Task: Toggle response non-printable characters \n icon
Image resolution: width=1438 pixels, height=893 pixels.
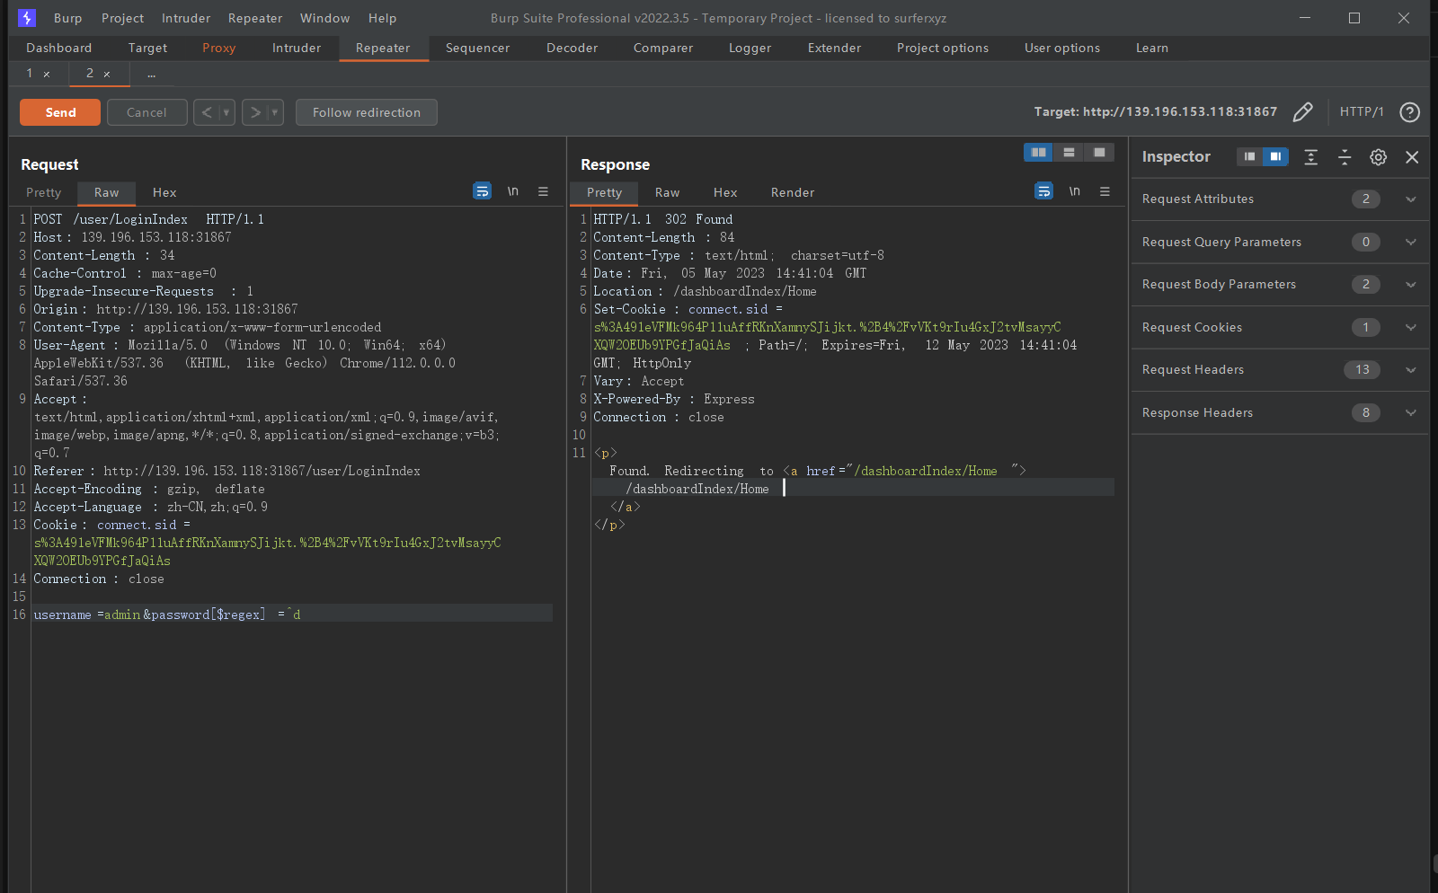Action: click(1075, 191)
